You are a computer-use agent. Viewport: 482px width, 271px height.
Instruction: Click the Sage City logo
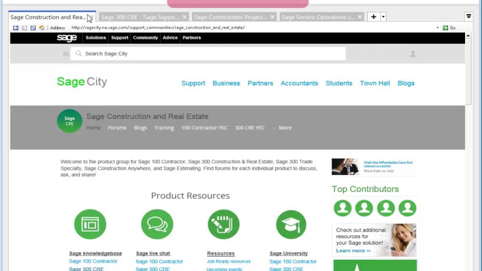coord(82,82)
